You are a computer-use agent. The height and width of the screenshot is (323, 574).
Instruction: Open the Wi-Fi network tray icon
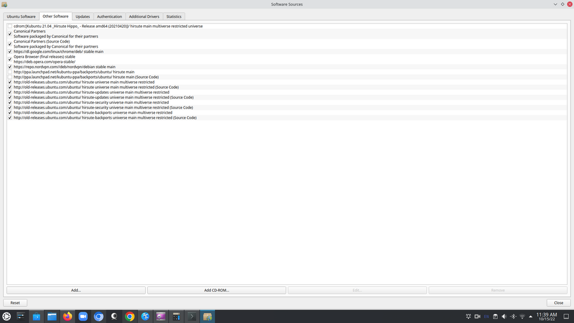[x=522, y=316]
